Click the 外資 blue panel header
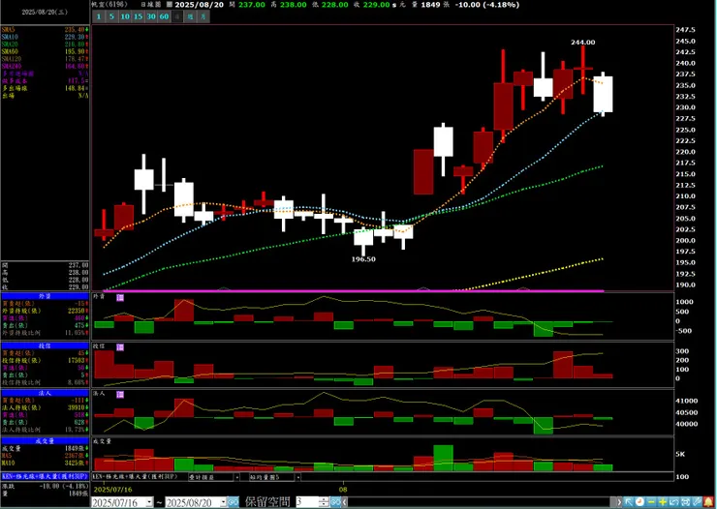Viewport: 717px width, 509px height. 45,296
